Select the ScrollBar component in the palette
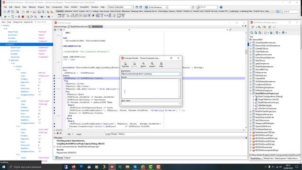Image resolution: width=302 pixels, height=170 pixels. [106, 16]
